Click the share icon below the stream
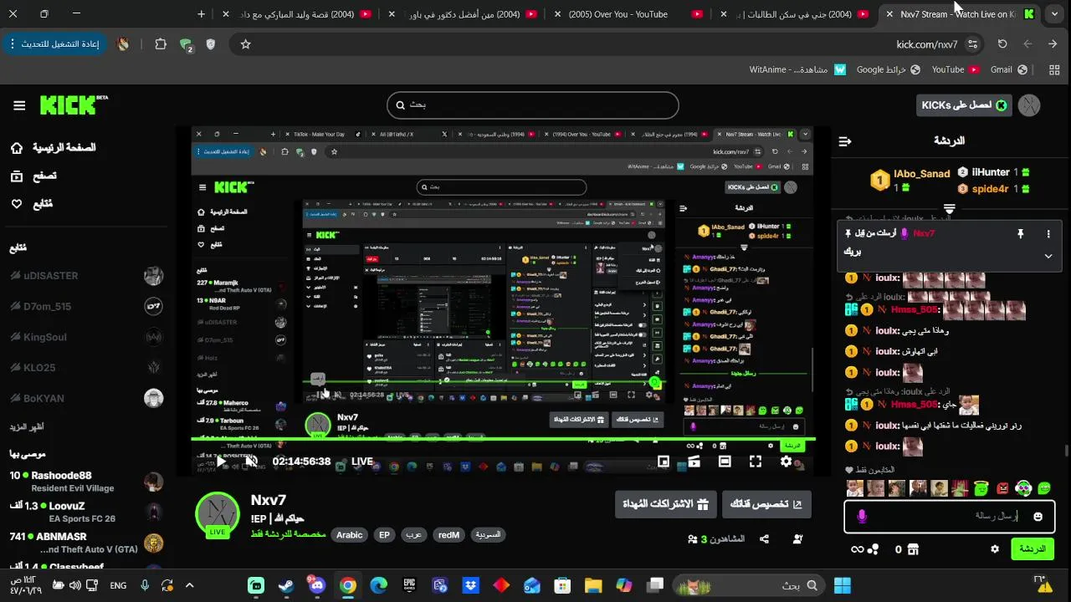This screenshot has height=602, width=1071. point(764,539)
